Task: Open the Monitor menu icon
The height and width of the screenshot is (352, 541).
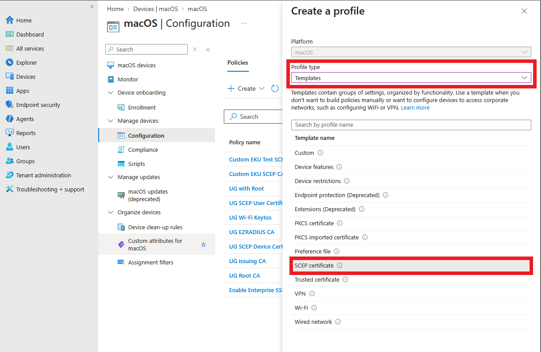Action: (x=111, y=79)
